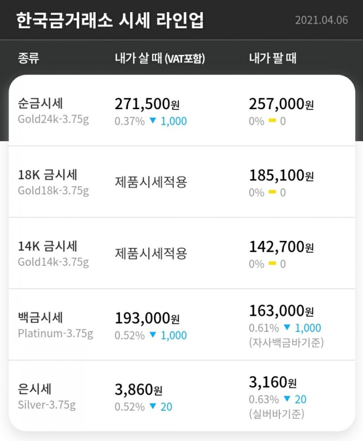Image resolution: width=363 pixels, height=441 pixels.
Task: Click the 내가 팔 때 column header
Action: coord(273,58)
